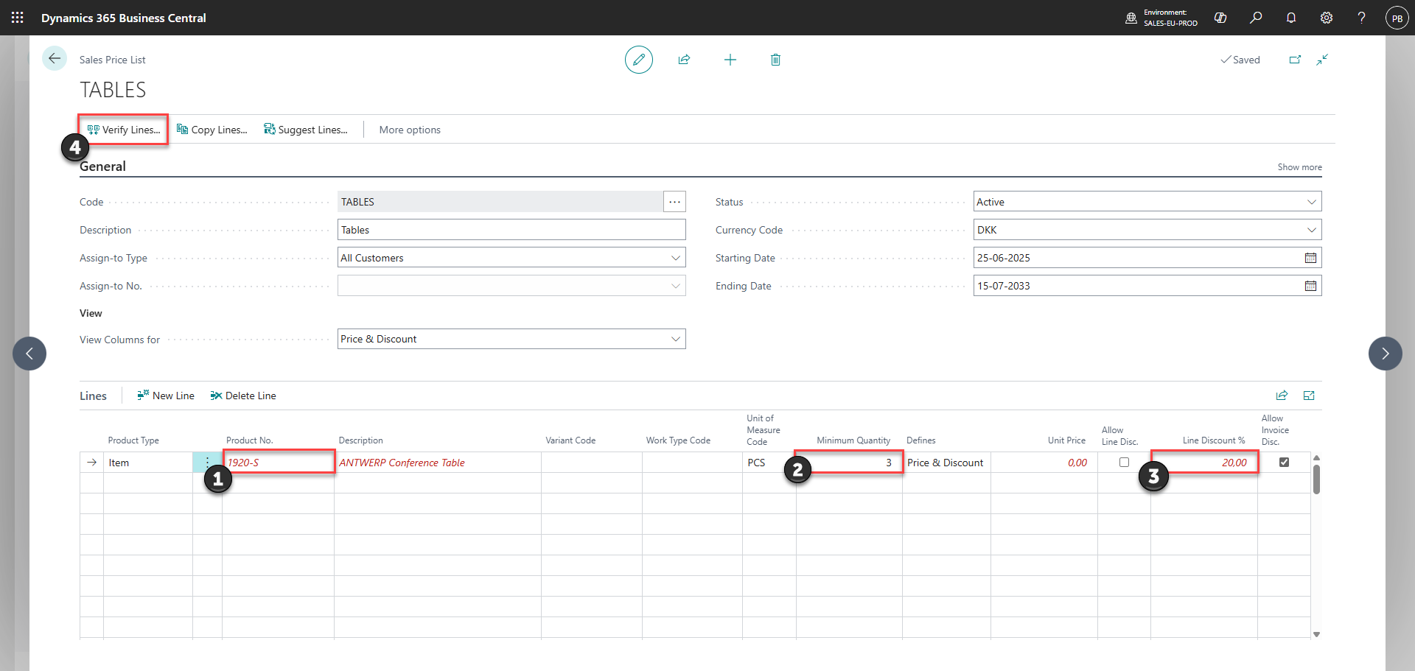
Task: Open the help question mark
Action: [x=1361, y=18]
